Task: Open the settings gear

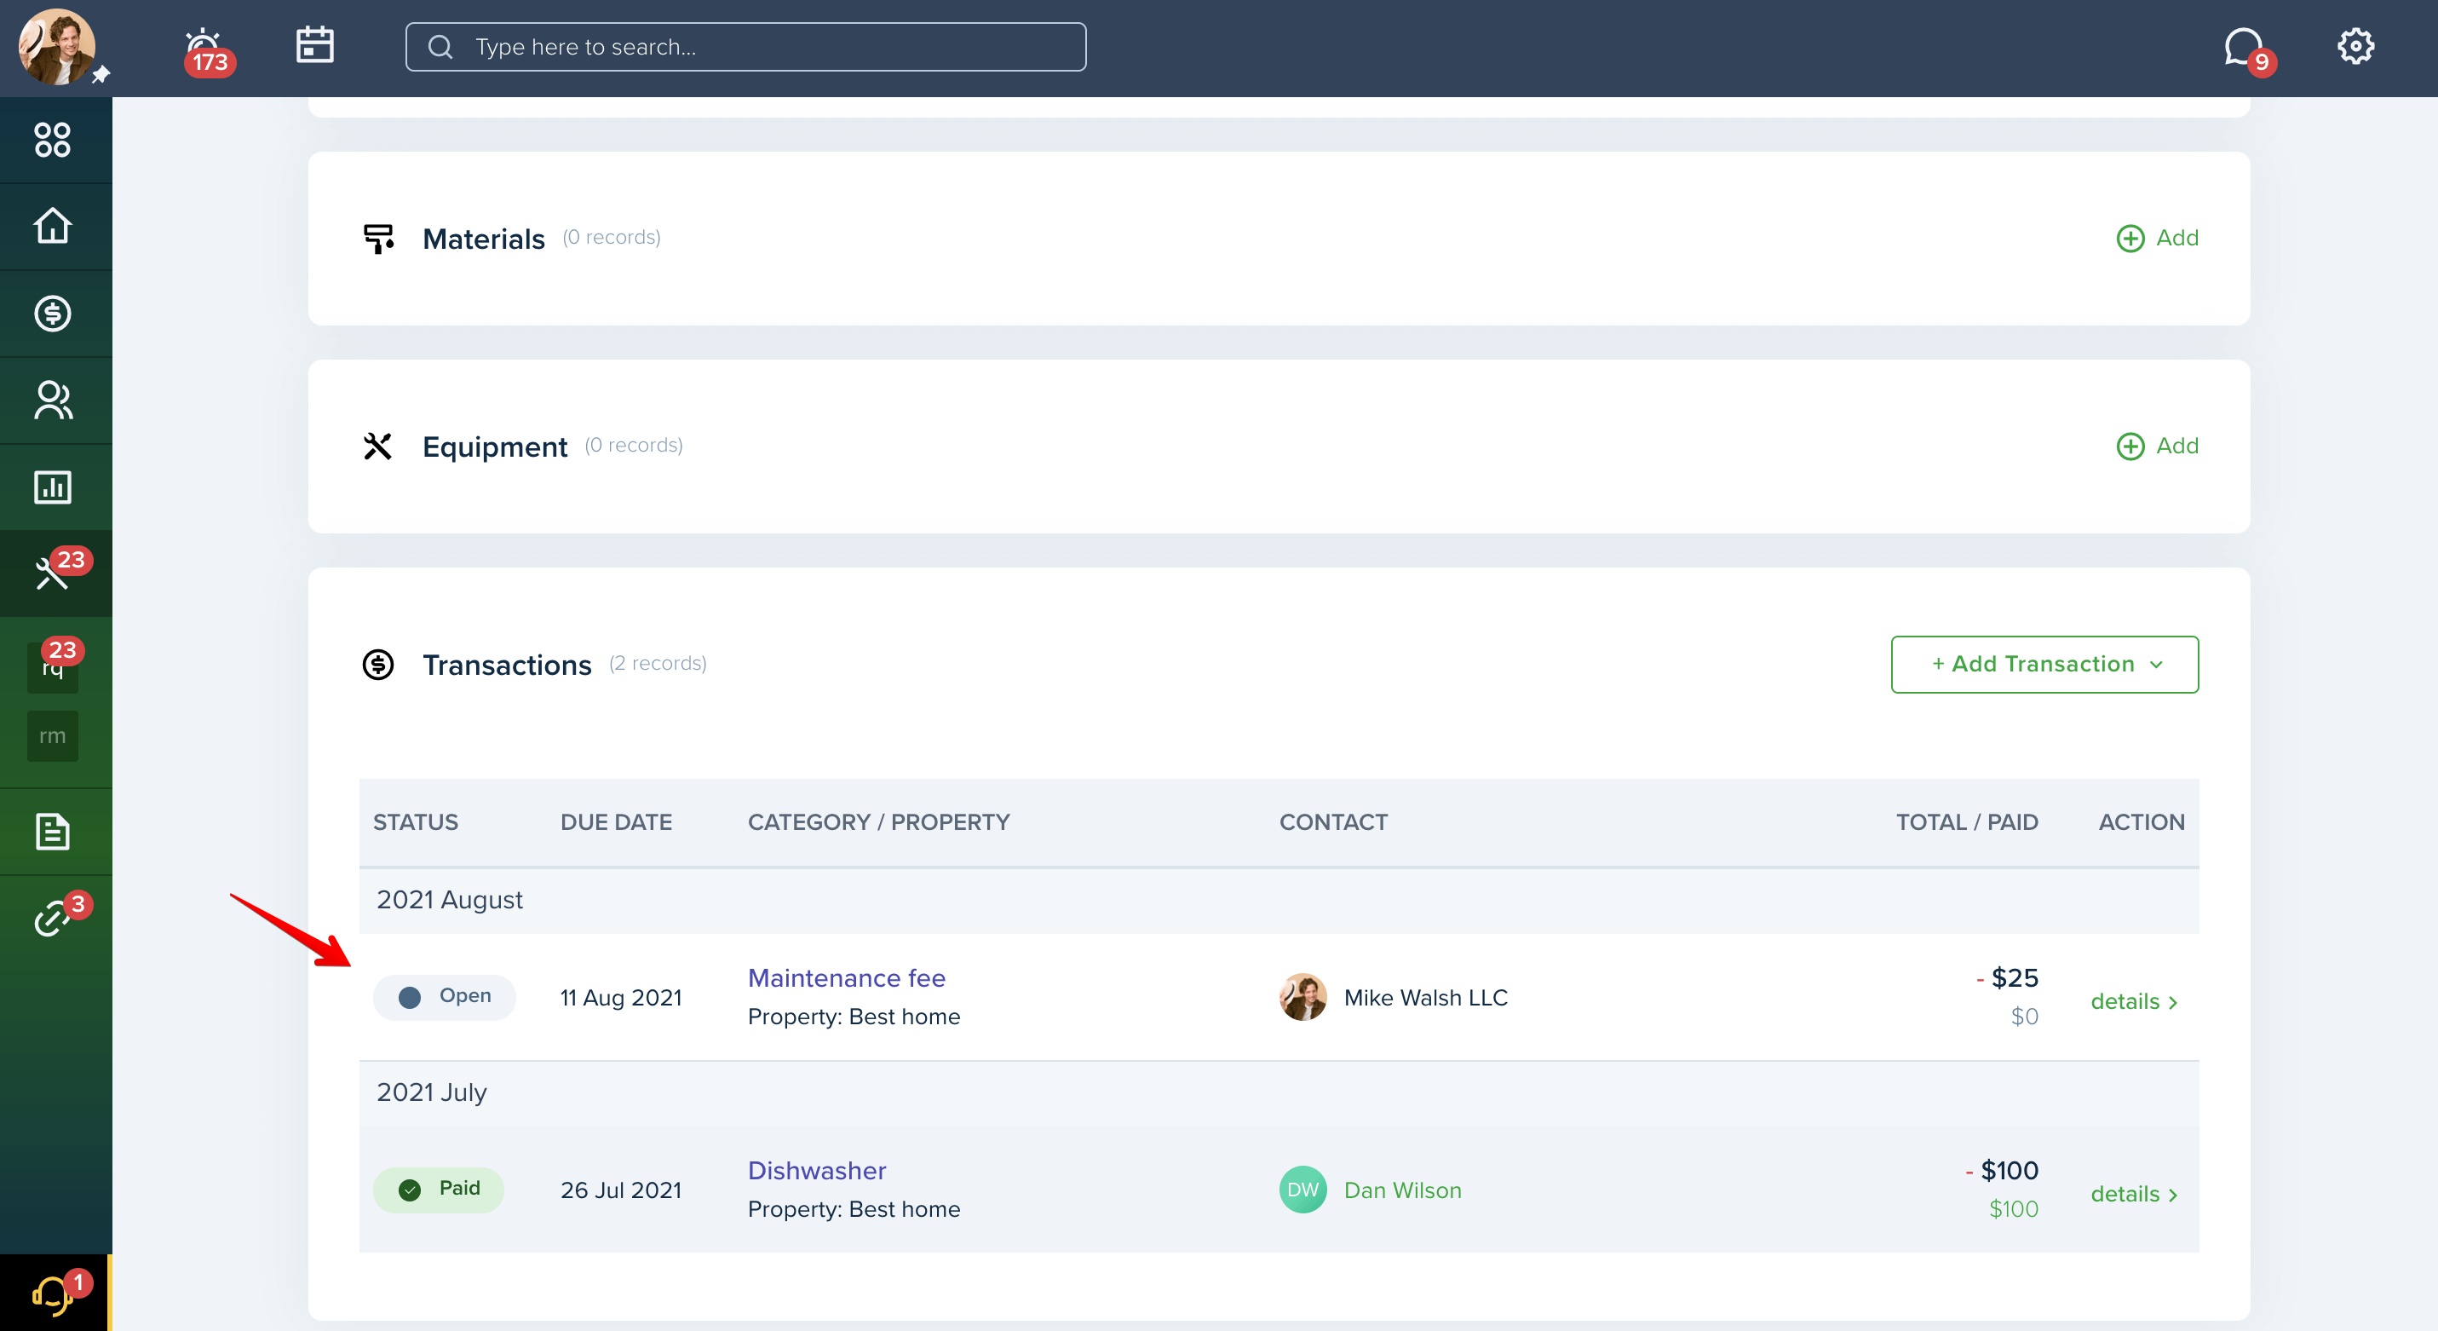Action: [x=2355, y=45]
